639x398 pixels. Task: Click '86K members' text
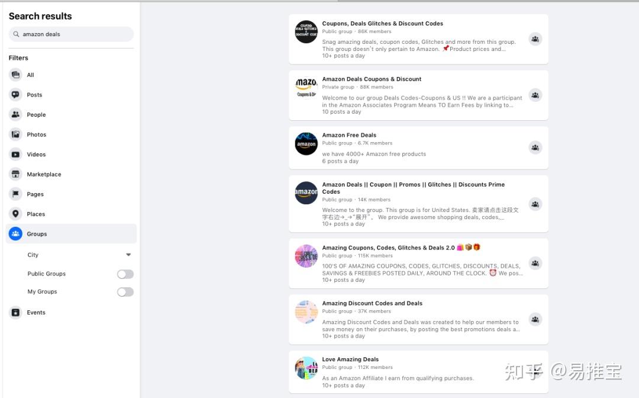pos(375,31)
